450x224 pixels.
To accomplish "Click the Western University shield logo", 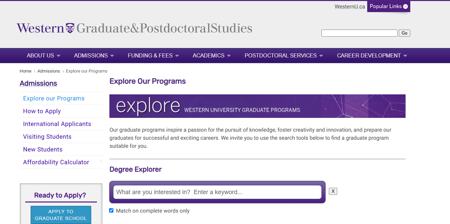I will pyautogui.click(x=70, y=28).
